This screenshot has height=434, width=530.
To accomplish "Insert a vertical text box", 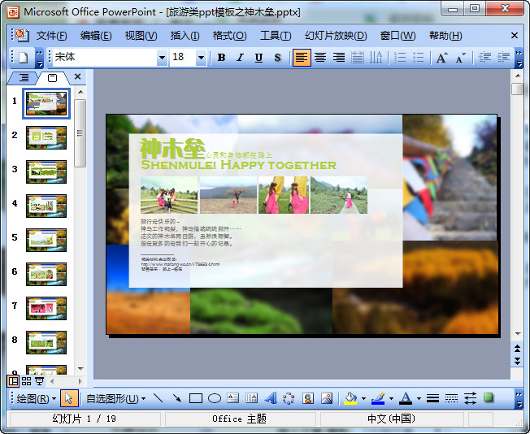I will (x=251, y=398).
